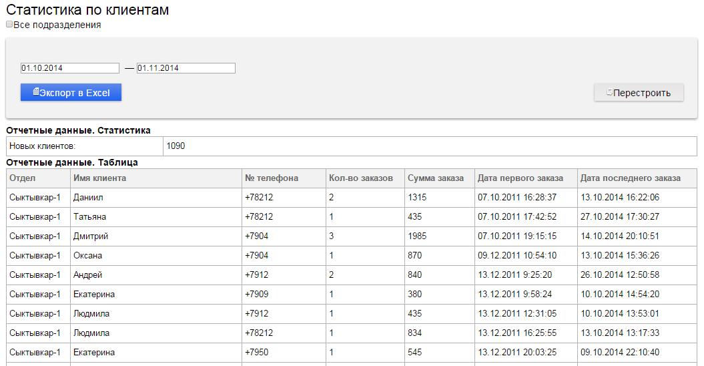Select the client name Даниил

(x=89, y=198)
